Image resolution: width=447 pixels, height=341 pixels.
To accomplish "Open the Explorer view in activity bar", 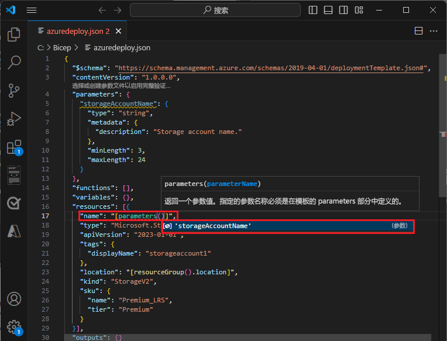I will (x=13, y=35).
